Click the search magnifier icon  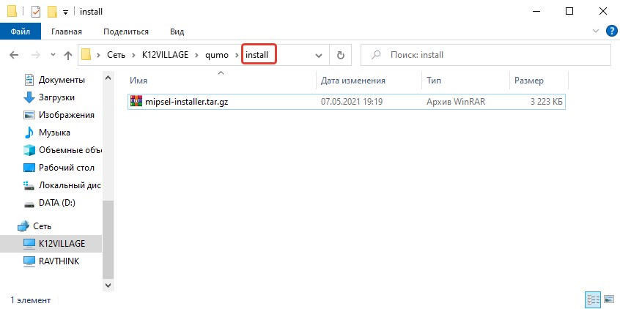377,54
